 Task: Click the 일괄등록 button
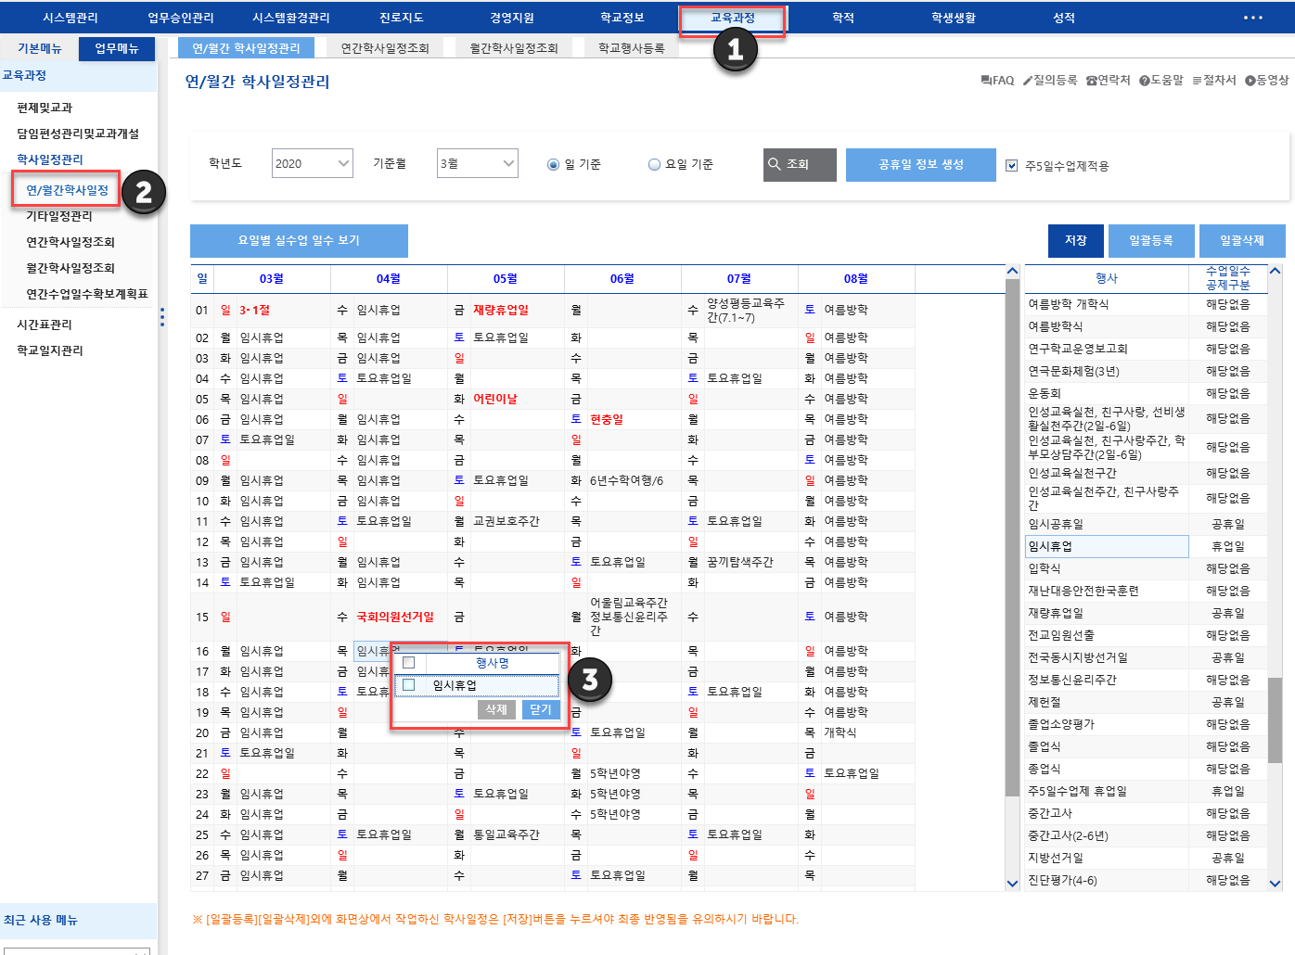click(1150, 240)
